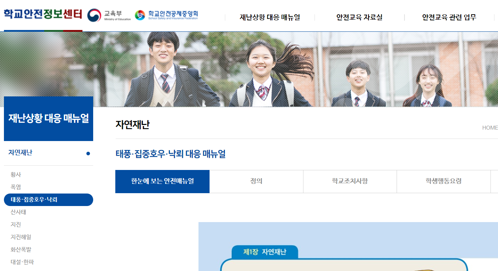Open the 제1장 자연재난 manual image
Viewport: 498px width, 271px height.
[x=348, y=246]
